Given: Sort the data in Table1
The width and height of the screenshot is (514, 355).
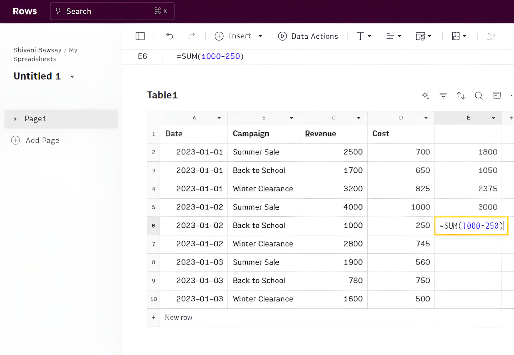Looking at the screenshot, I should pos(461,96).
